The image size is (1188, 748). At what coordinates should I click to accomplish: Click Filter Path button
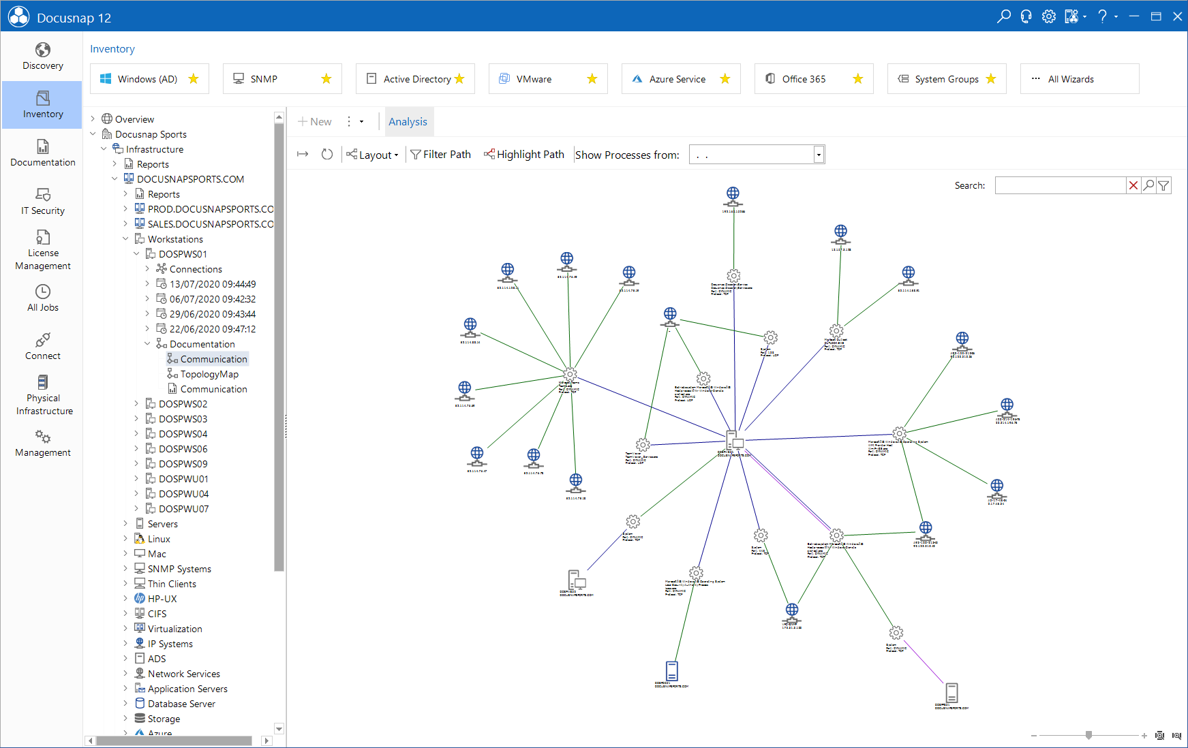coord(441,155)
